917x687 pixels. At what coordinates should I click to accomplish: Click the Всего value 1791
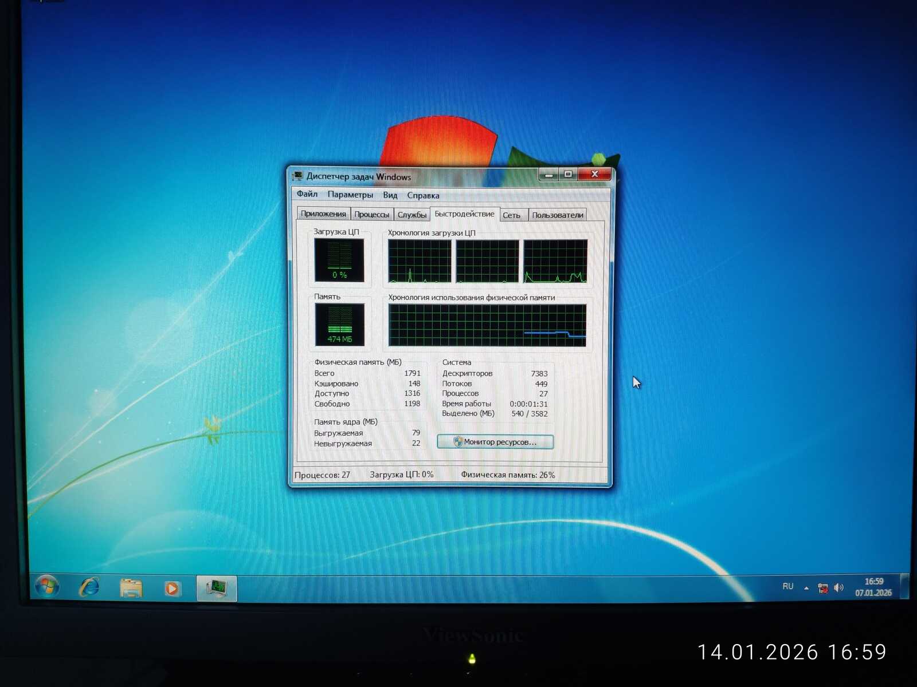coord(412,373)
